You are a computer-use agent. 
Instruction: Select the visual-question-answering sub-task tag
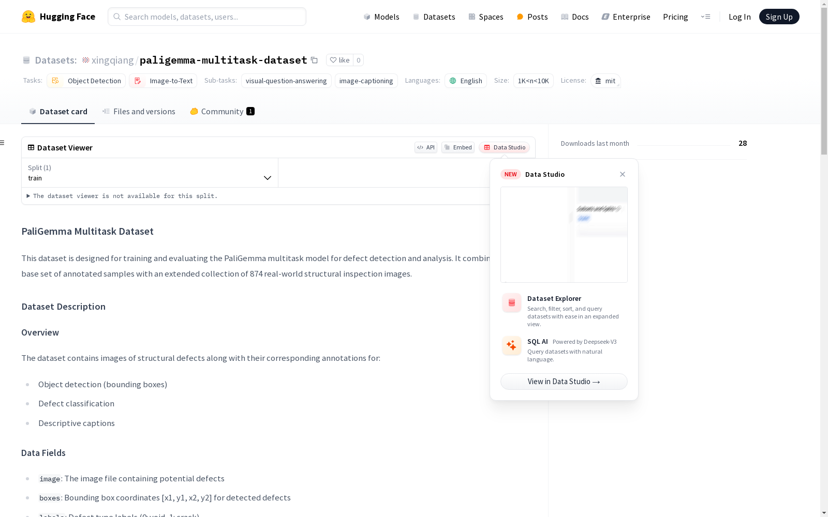tap(286, 81)
